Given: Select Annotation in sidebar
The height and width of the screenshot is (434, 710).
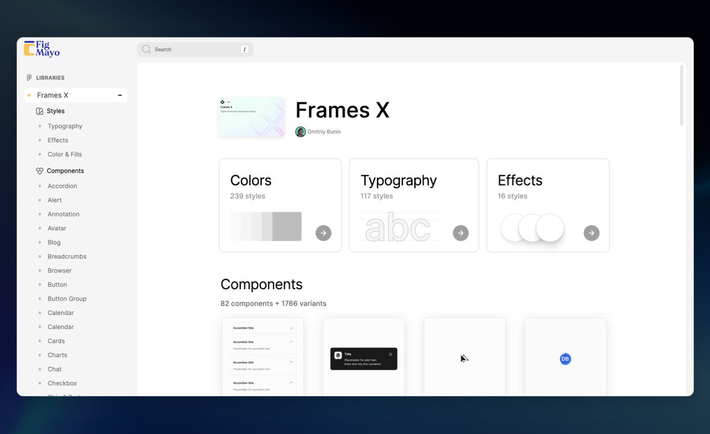Looking at the screenshot, I should click(x=64, y=215).
